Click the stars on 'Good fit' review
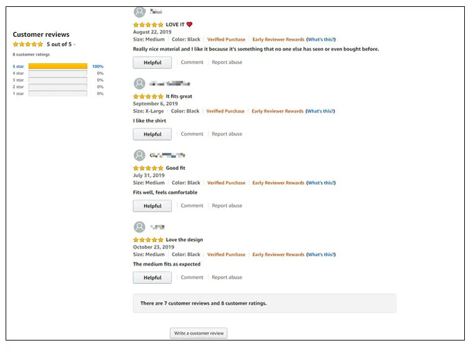468x353 pixels. pos(148,169)
